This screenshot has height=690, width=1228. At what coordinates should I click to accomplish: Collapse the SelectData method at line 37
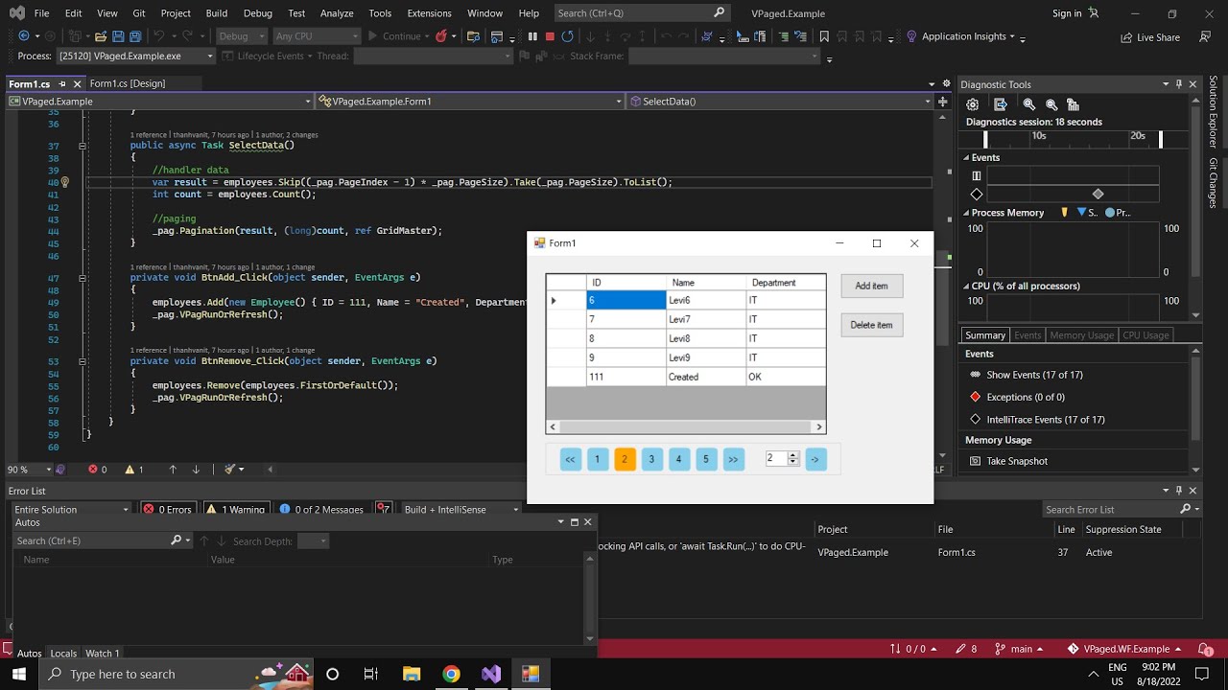[83, 146]
